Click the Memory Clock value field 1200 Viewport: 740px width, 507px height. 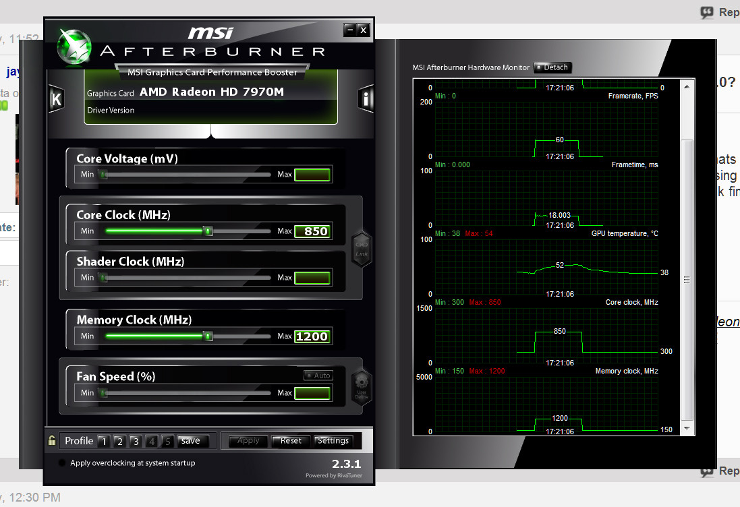[312, 336]
